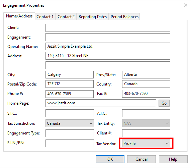The image size is (191, 168).
Task: Expand the Tax Jurisdiction combo box
Action: pyautogui.click(x=70, y=123)
